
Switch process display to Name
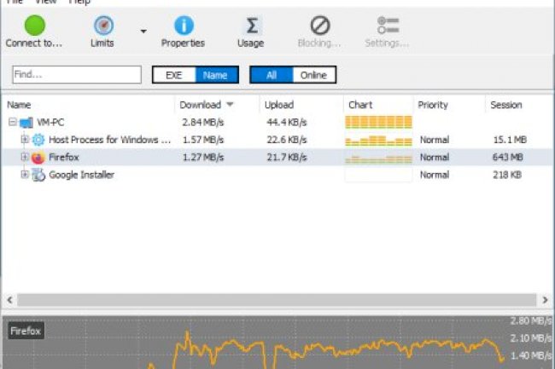215,75
